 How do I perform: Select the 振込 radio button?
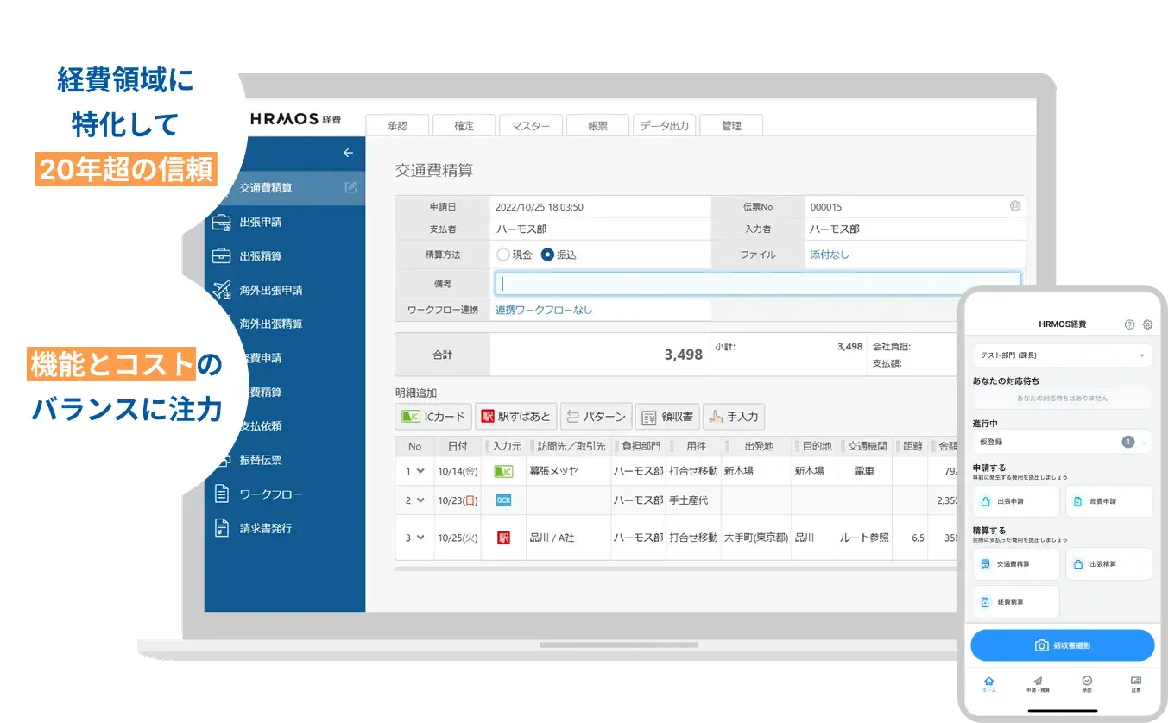(547, 255)
